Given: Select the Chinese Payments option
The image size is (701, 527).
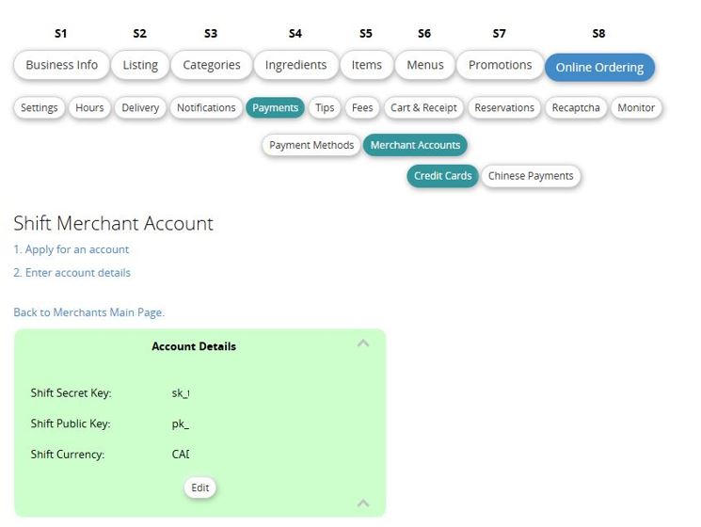Looking at the screenshot, I should click(531, 176).
